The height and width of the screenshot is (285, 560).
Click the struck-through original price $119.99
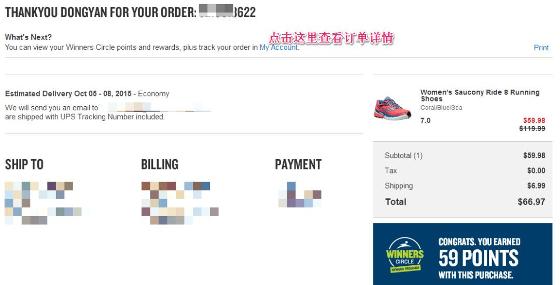pyautogui.click(x=532, y=129)
